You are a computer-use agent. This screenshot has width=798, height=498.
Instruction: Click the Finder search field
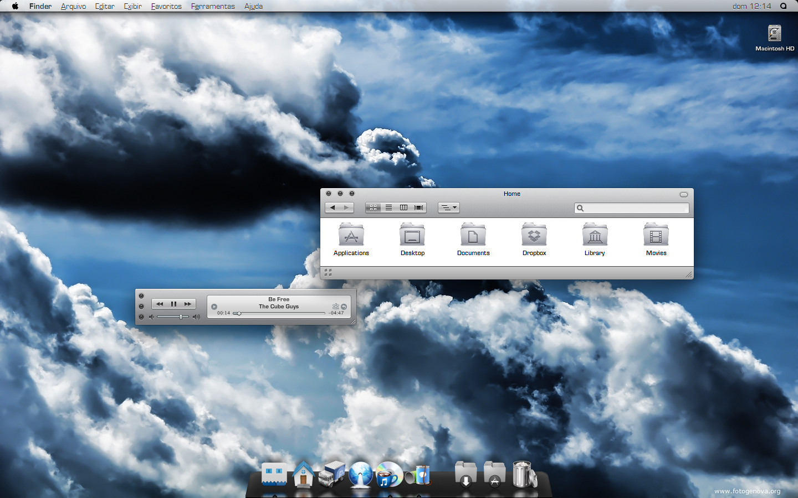[632, 208]
